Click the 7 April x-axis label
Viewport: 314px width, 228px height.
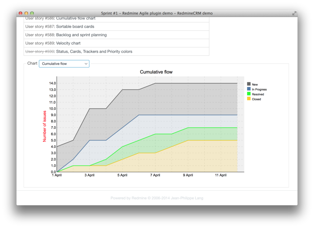[x=155, y=175]
